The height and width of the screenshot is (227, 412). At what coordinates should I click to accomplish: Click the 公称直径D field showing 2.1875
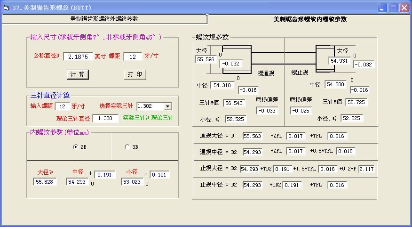tap(78, 57)
